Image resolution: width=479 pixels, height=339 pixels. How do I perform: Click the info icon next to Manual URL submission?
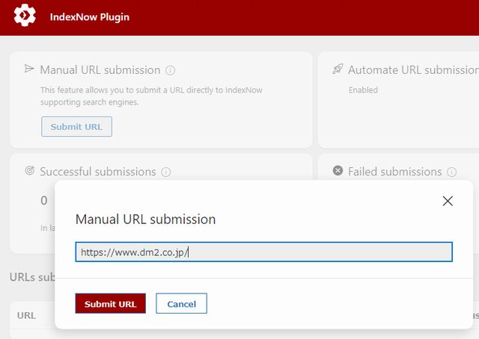point(170,70)
